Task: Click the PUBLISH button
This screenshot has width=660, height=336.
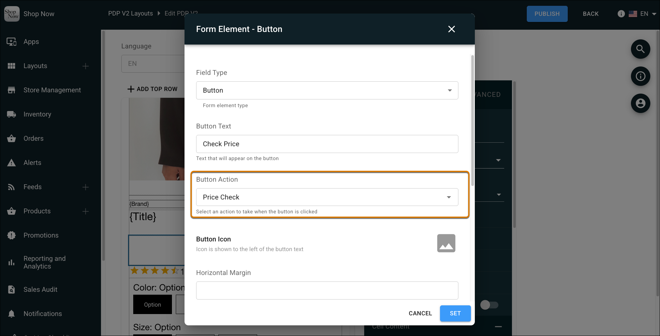Action: [547, 14]
